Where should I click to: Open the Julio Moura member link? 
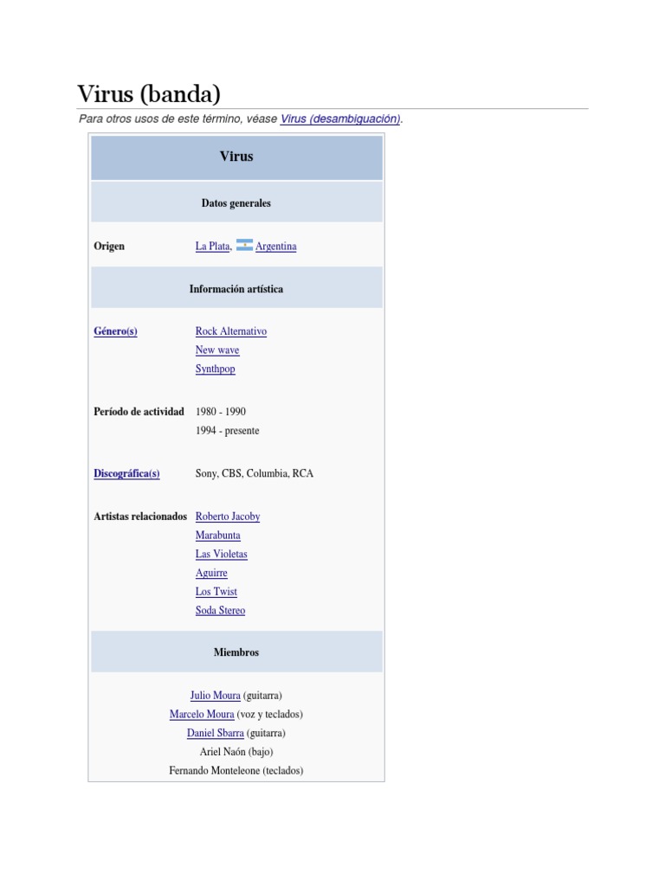coord(216,696)
